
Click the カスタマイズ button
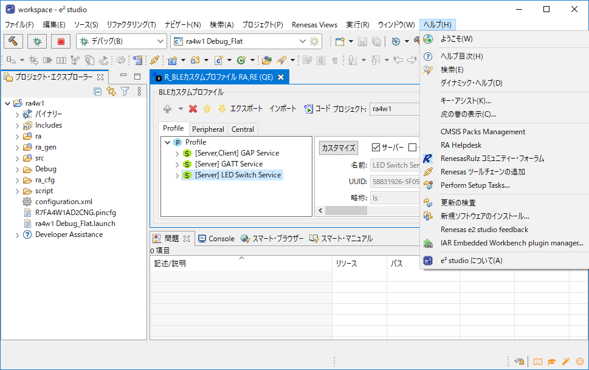pos(338,148)
